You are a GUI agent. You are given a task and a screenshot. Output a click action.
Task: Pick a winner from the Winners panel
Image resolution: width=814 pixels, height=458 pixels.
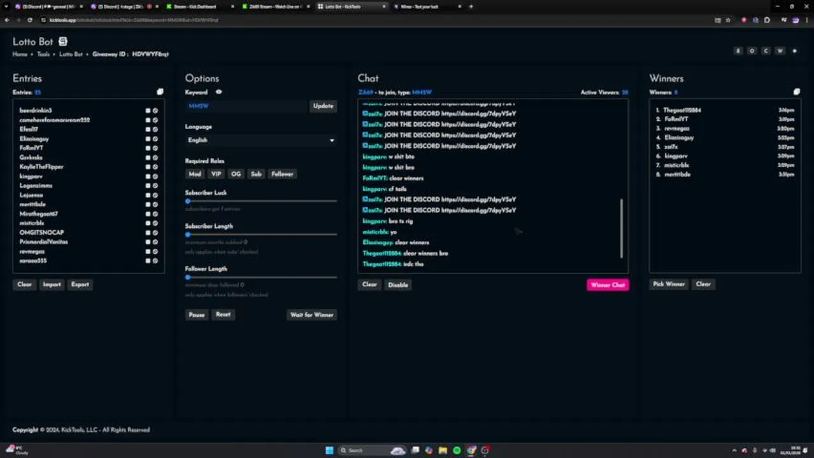pos(669,284)
